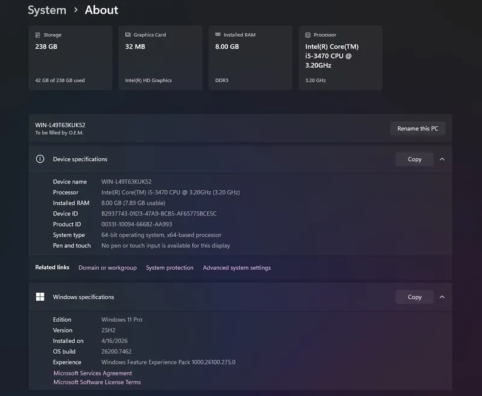Click the 'Windows specifications' heading text

coord(83,297)
